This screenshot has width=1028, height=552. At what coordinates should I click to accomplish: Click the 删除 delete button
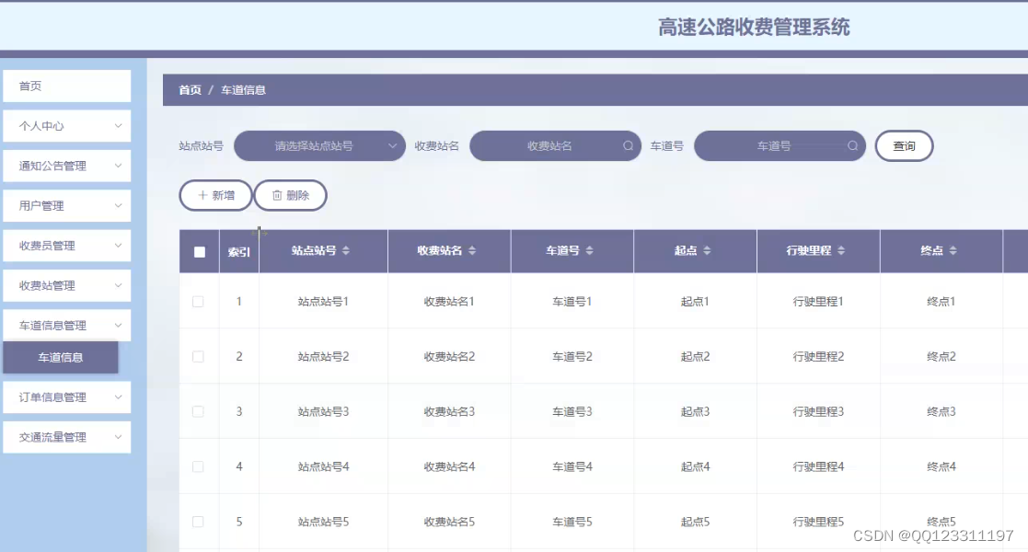point(291,195)
